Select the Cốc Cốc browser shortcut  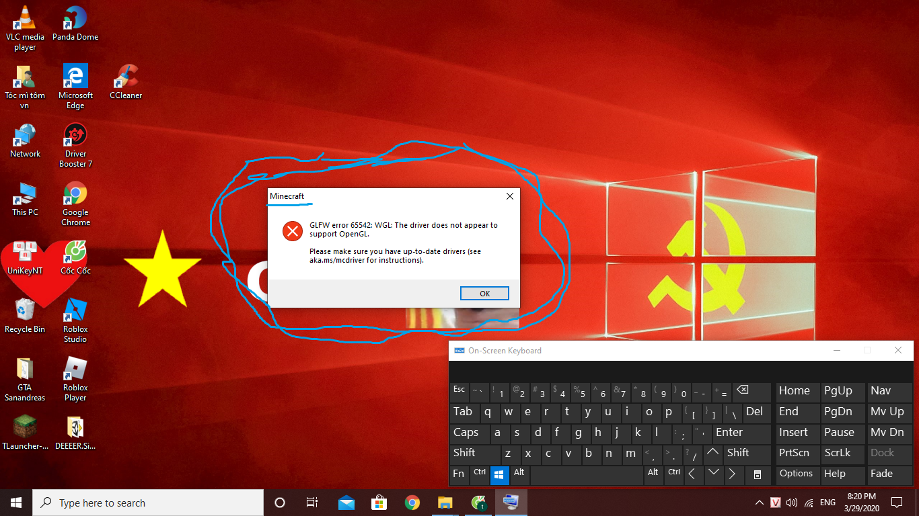pos(75,257)
